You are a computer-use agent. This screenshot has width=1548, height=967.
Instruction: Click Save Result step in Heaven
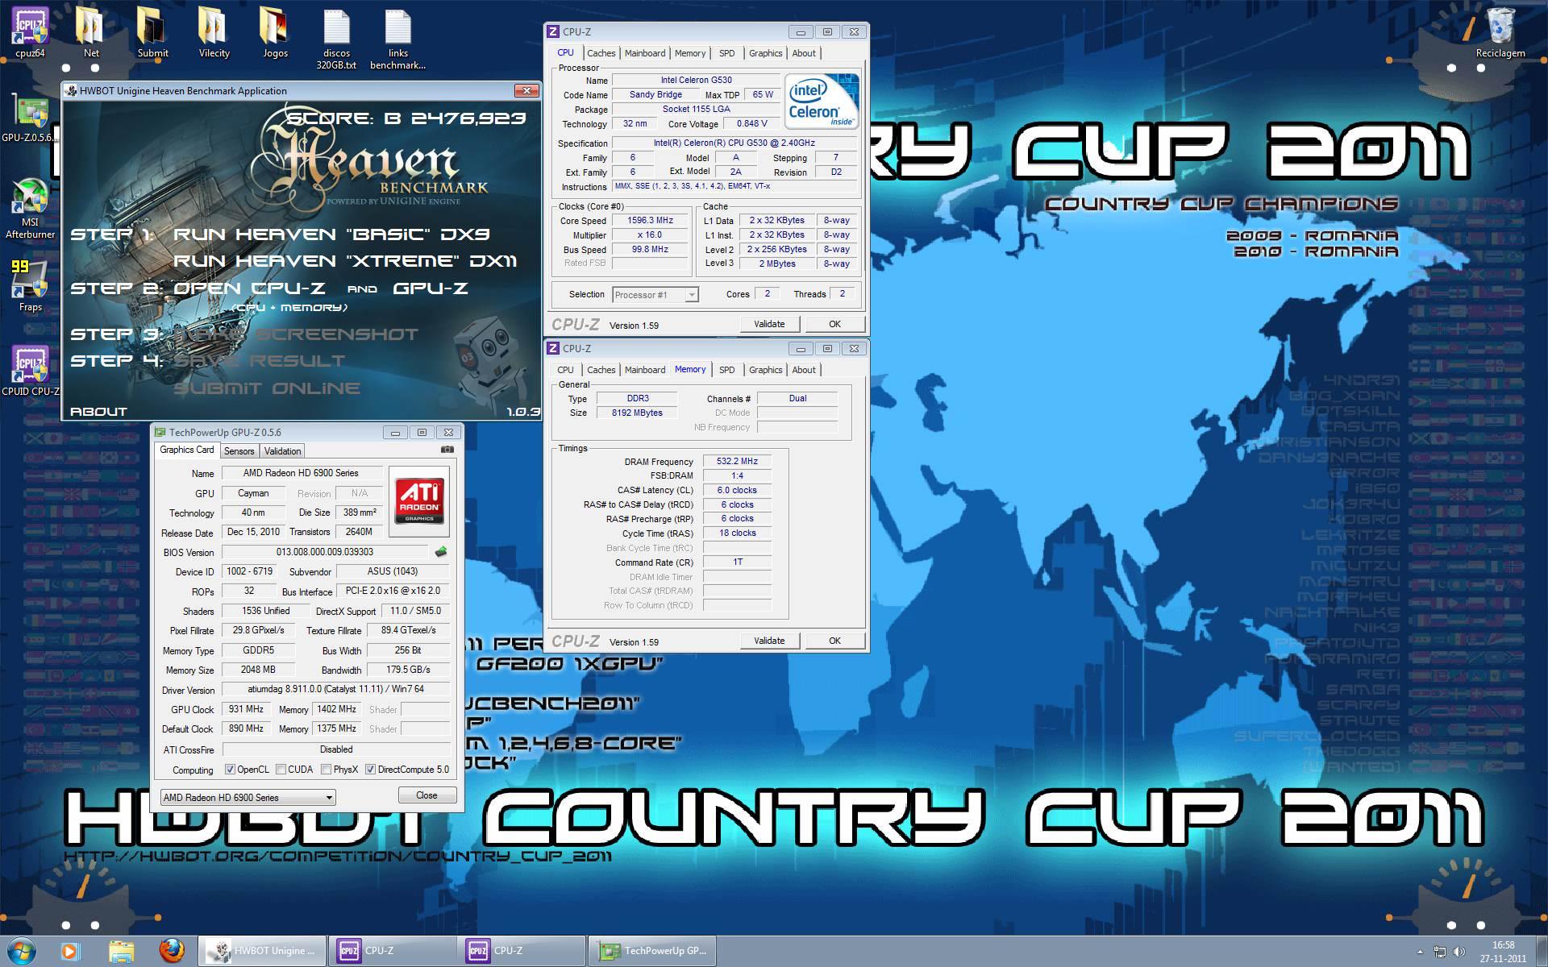pyautogui.click(x=260, y=360)
